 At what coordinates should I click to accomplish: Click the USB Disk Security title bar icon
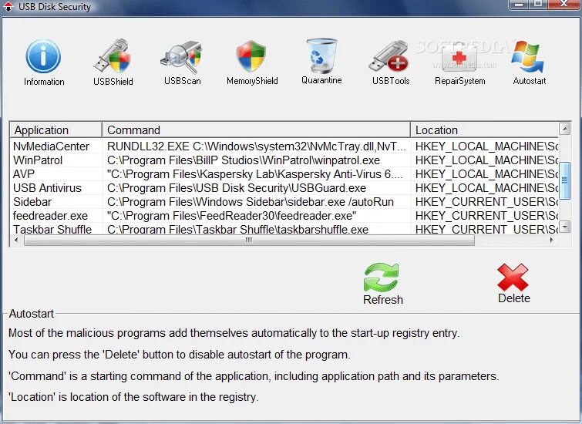(x=8, y=7)
